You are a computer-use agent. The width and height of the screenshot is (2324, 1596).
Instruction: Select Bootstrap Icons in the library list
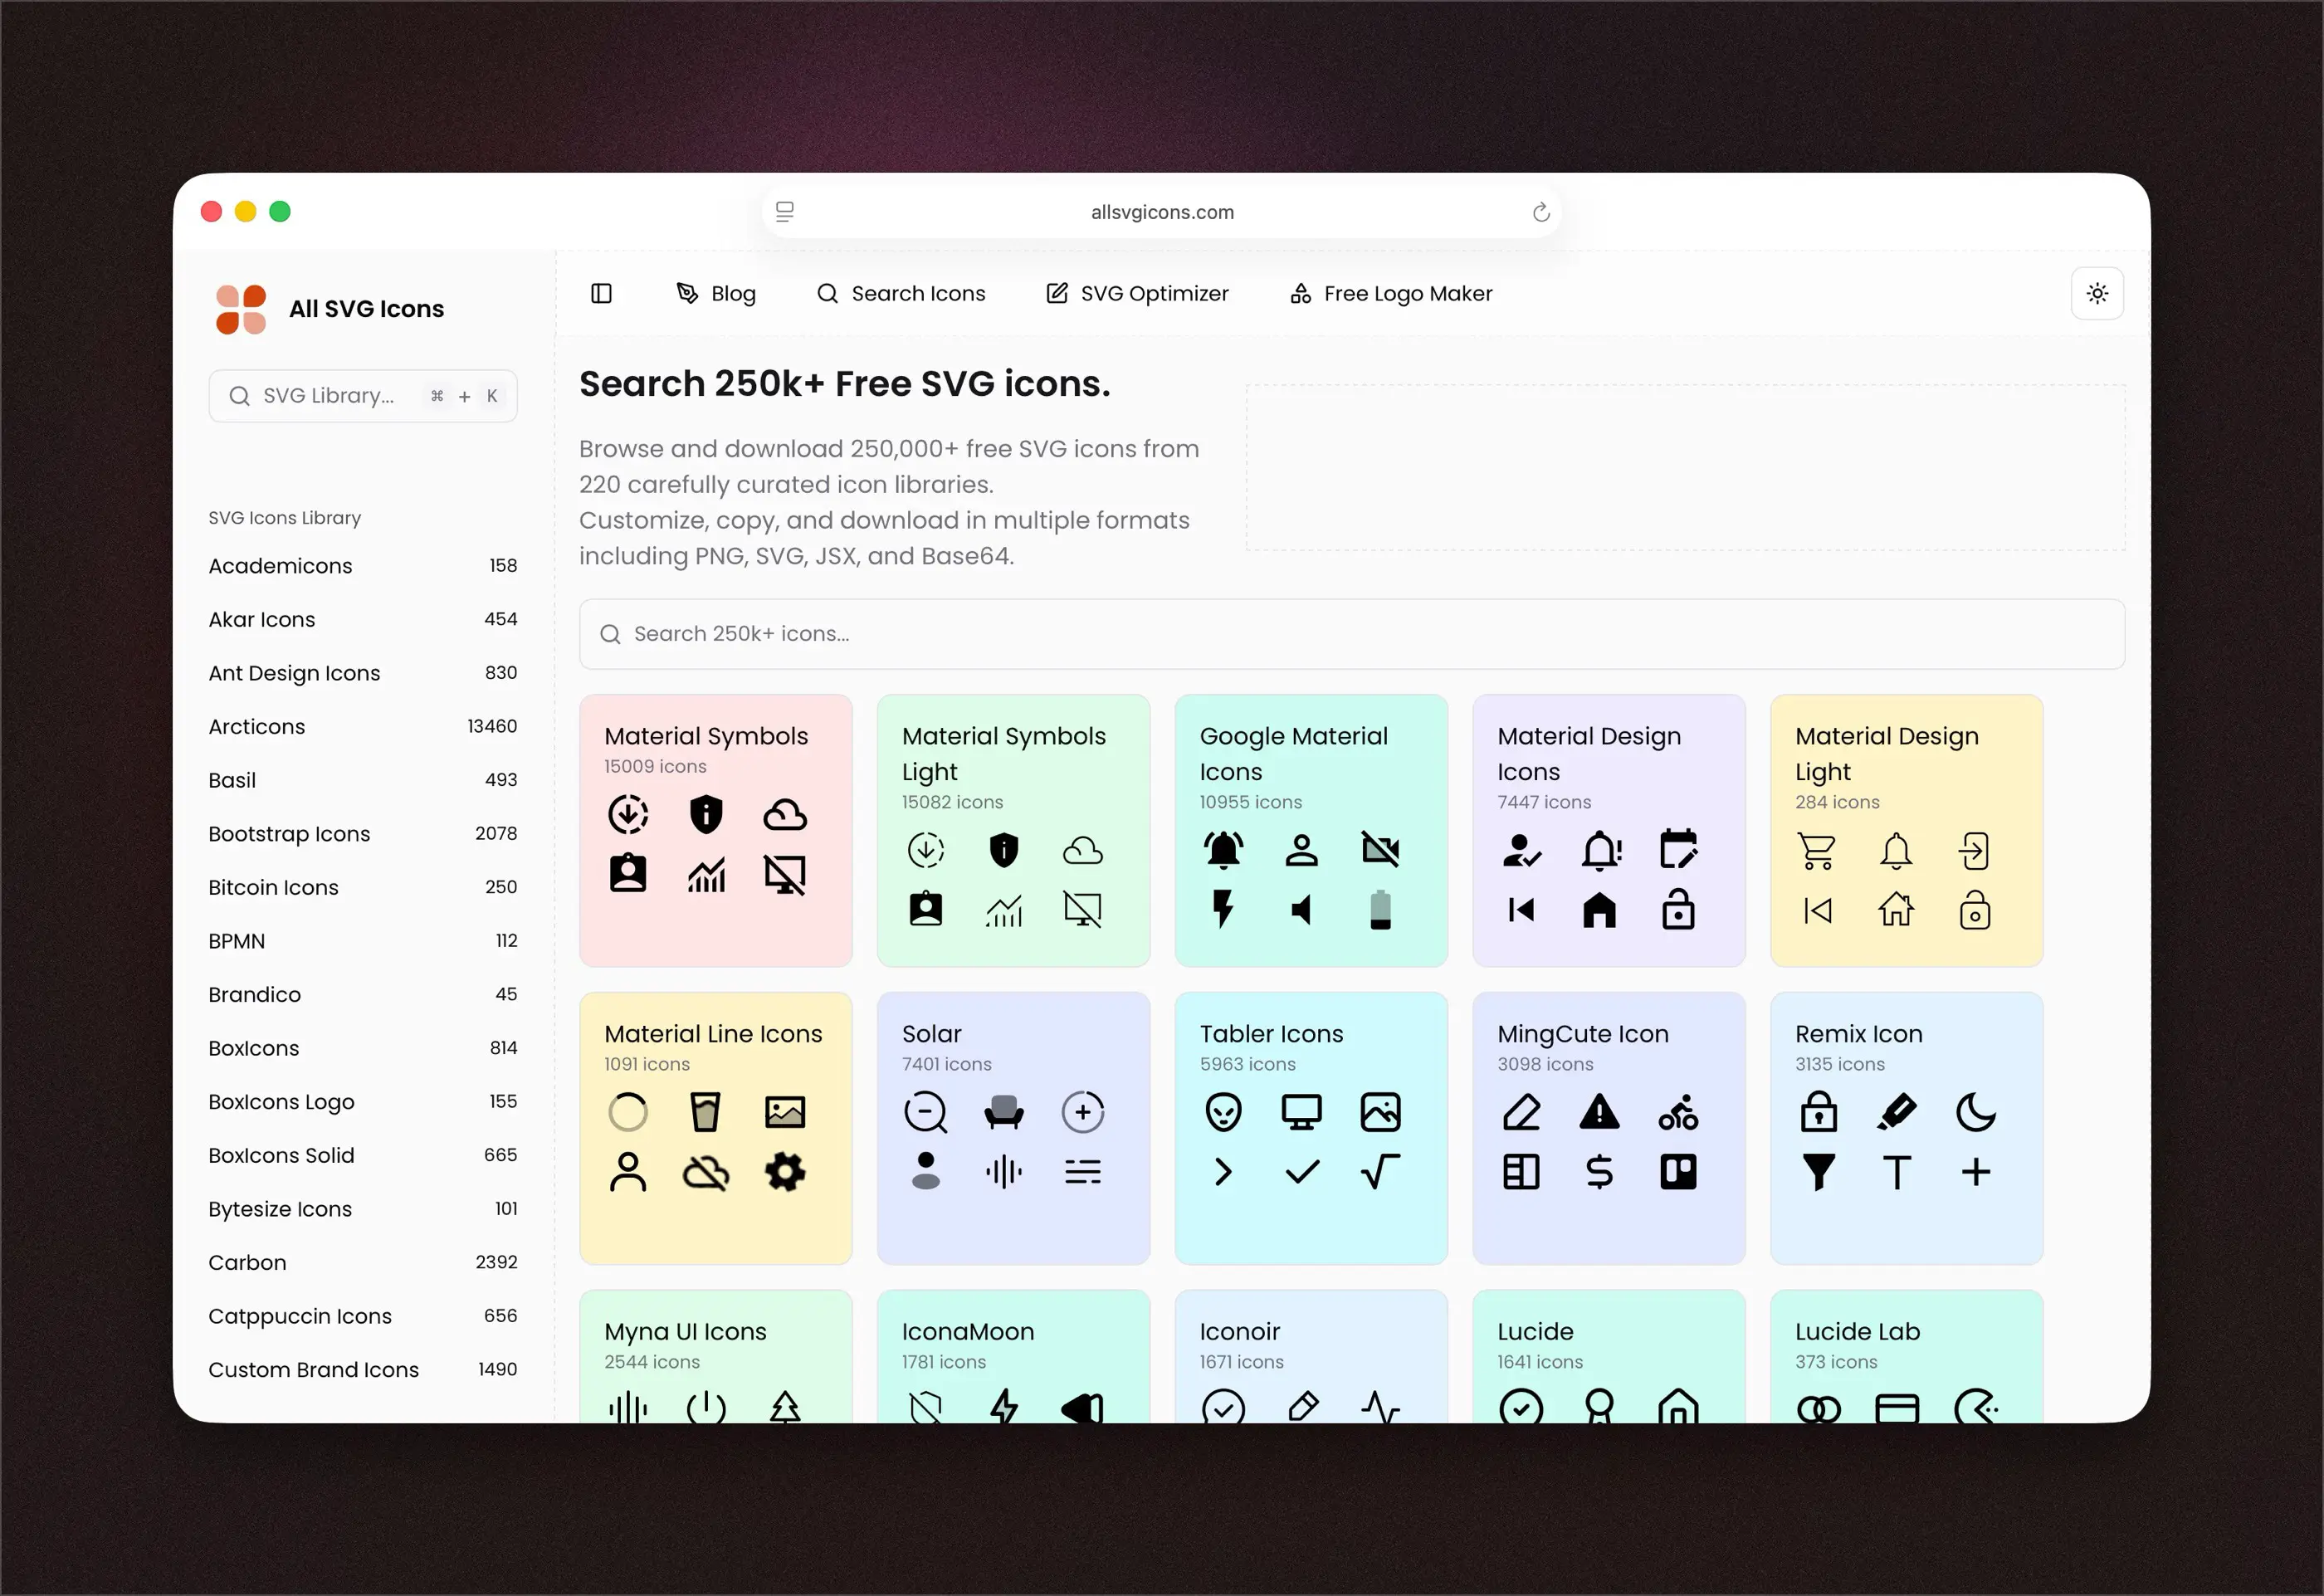(x=289, y=833)
